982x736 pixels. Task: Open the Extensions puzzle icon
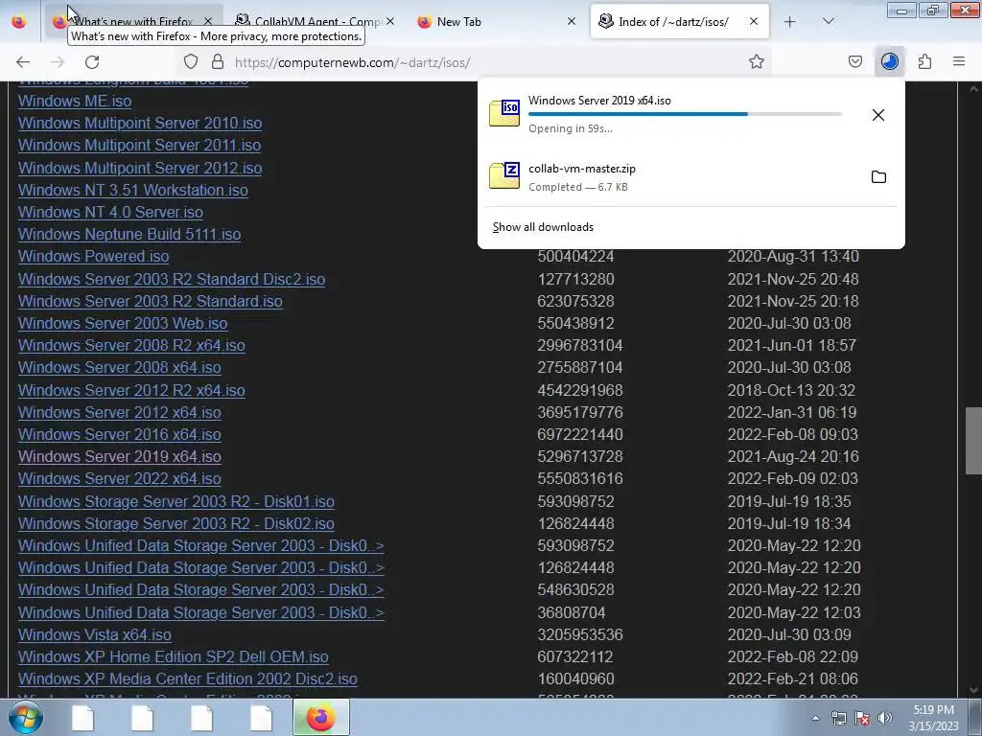click(x=924, y=62)
